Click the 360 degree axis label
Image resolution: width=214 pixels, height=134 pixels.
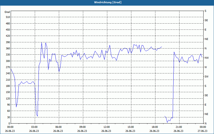pyautogui.click(x=8, y=49)
